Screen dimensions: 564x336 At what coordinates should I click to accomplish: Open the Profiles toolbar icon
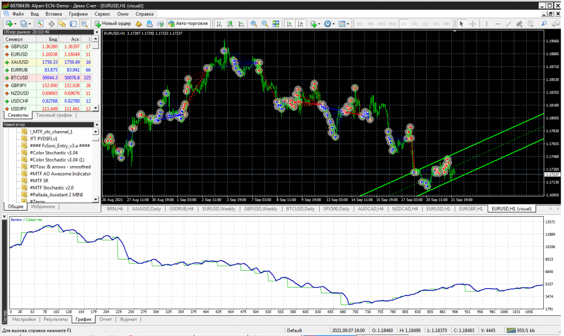(x=23, y=24)
